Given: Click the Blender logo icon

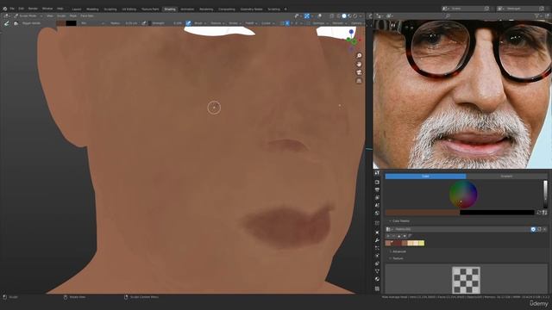Looking at the screenshot, I should tap(4, 9).
